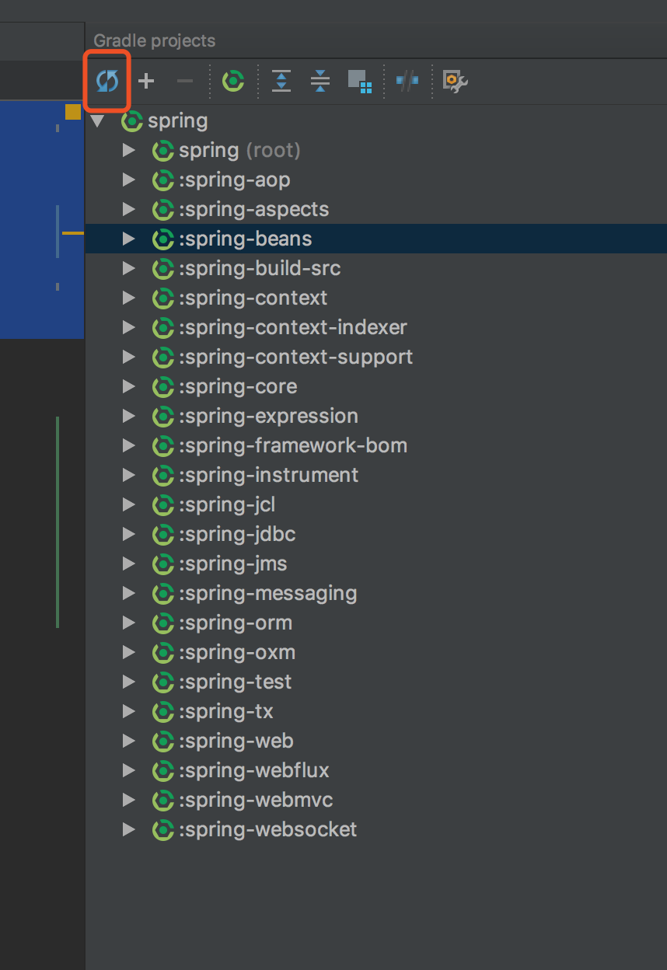
Task: Collapse the top spring project node
Action: click(97, 121)
